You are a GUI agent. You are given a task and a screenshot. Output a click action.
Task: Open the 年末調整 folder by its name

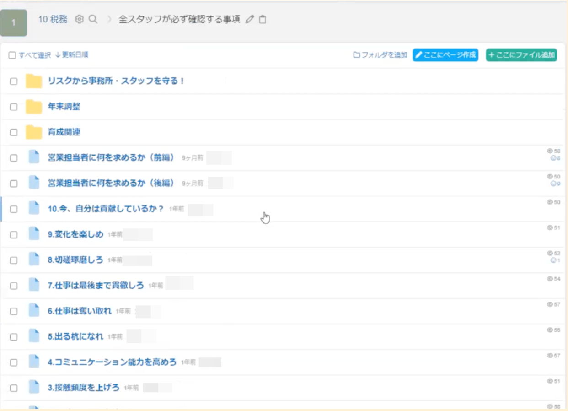pyautogui.click(x=64, y=107)
